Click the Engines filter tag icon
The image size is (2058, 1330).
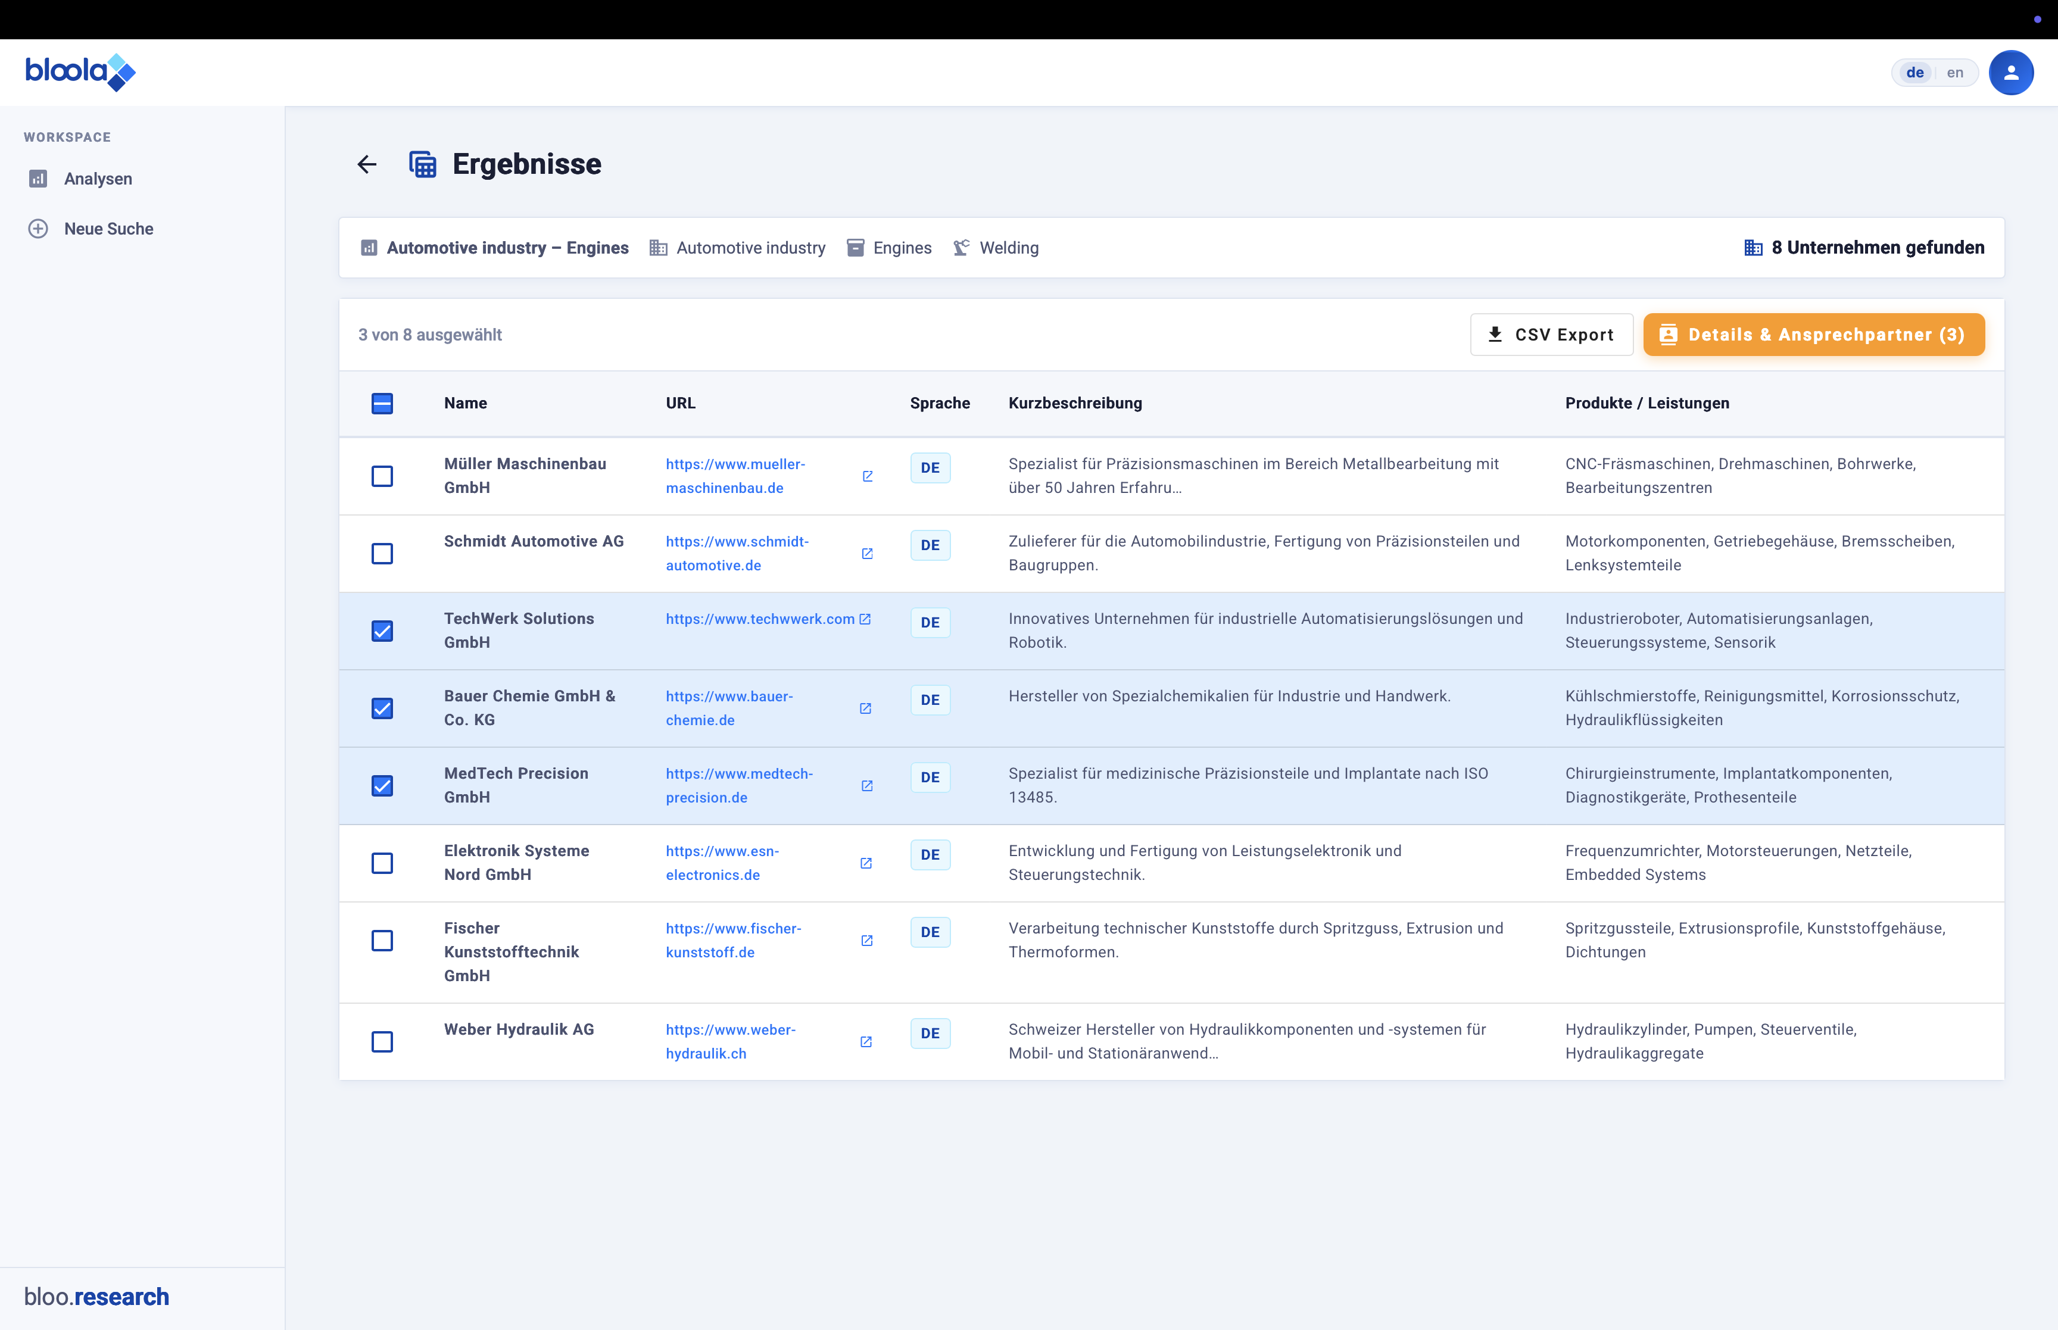pyautogui.click(x=855, y=248)
